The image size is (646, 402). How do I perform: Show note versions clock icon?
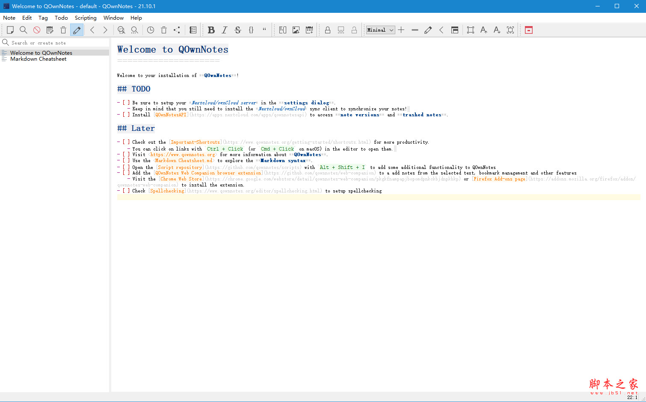click(x=151, y=30)
